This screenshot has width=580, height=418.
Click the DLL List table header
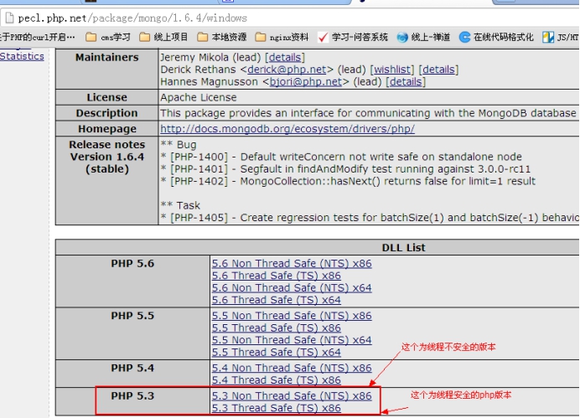coord(403,248)
